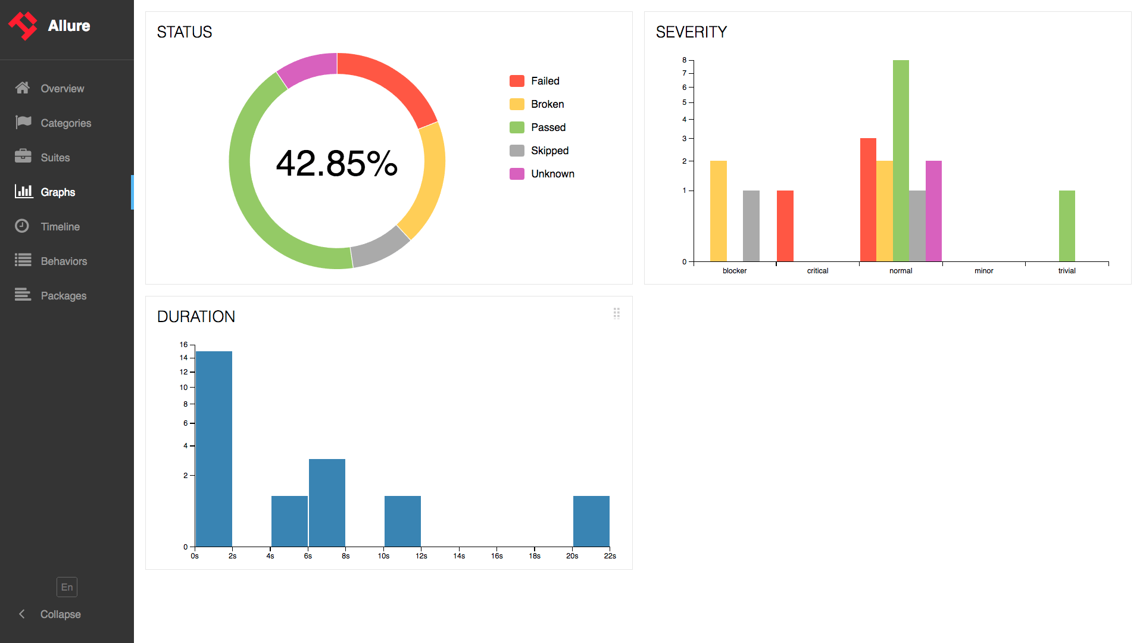Open the Duration chart options menu
The image size is (1143, 643).
617,313
